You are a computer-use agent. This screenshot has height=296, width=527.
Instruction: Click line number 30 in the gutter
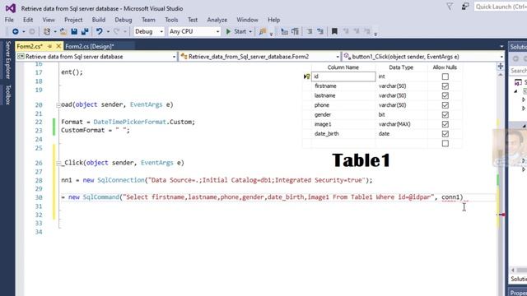point(39,197)
